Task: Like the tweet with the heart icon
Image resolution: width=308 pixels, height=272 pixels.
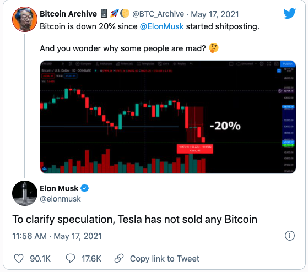Action: coord(19,258)
